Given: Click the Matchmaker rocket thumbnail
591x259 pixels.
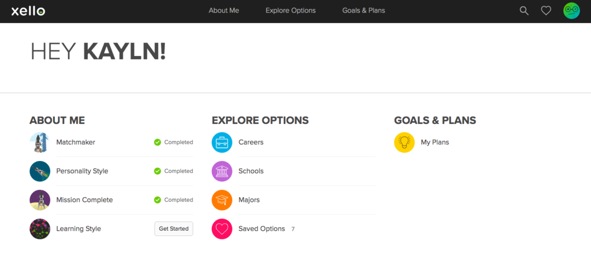Looking at the screenshot, I should tap(40, 142).
